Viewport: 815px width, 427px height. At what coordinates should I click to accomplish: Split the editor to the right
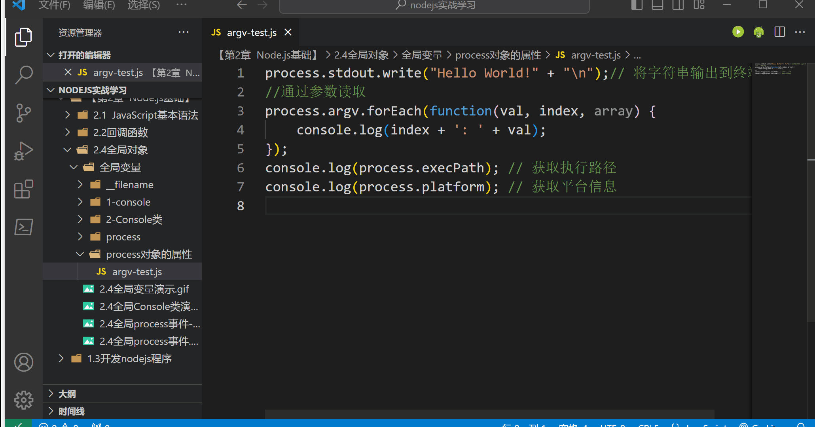[779, 32]
